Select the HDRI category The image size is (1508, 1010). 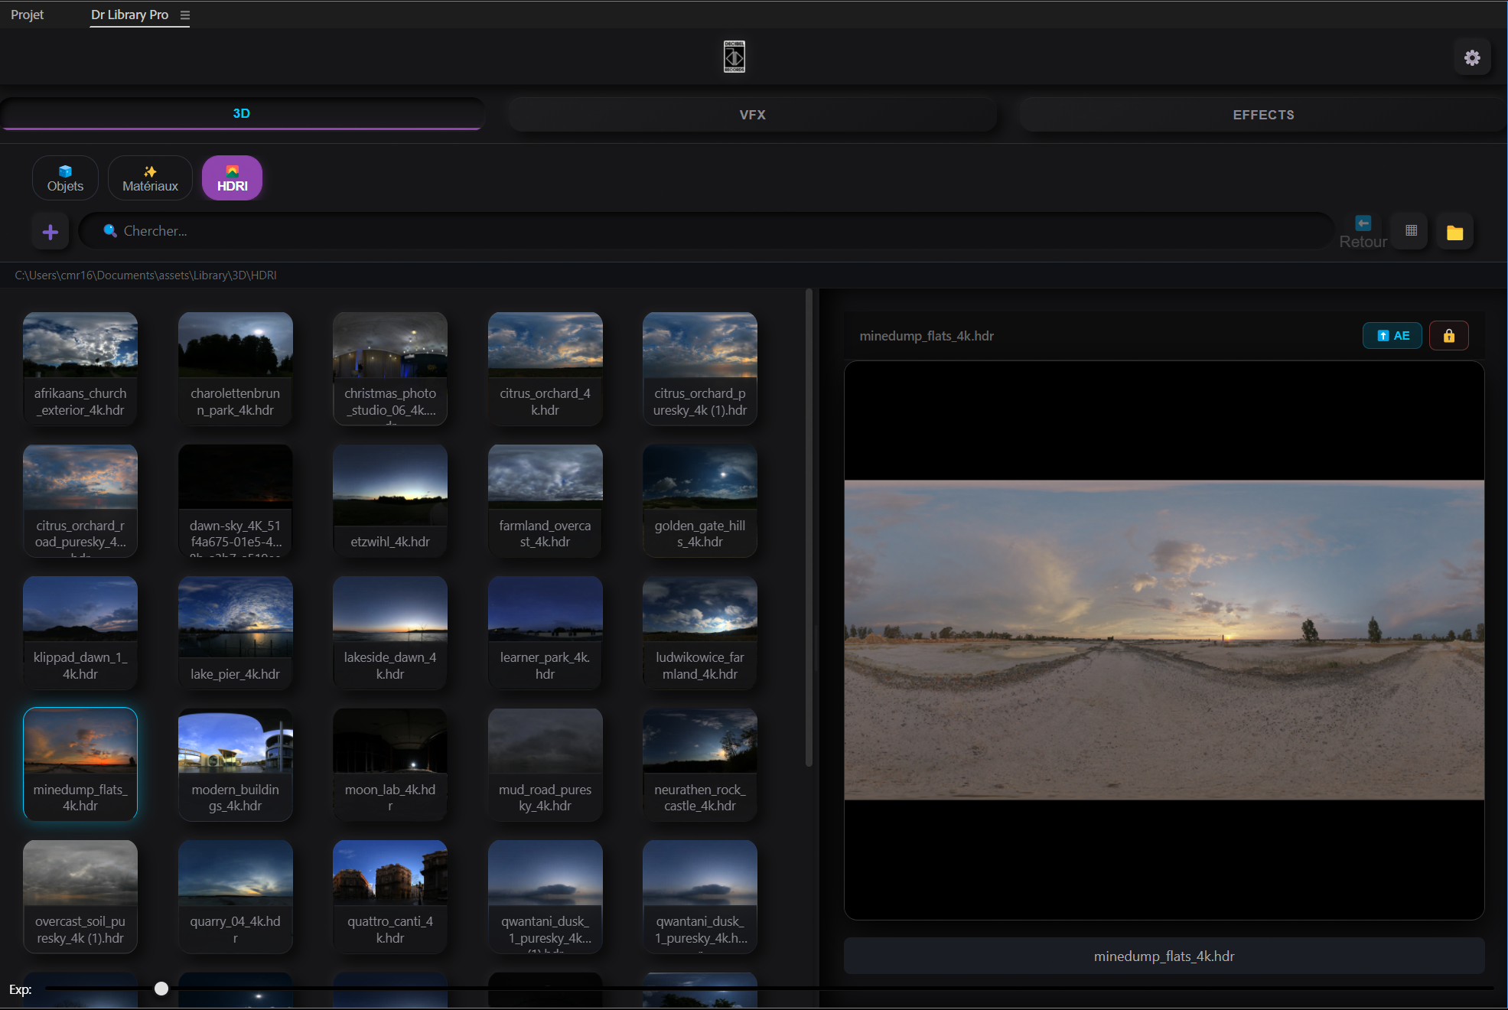pyautogui.click(x=232, y=178)
